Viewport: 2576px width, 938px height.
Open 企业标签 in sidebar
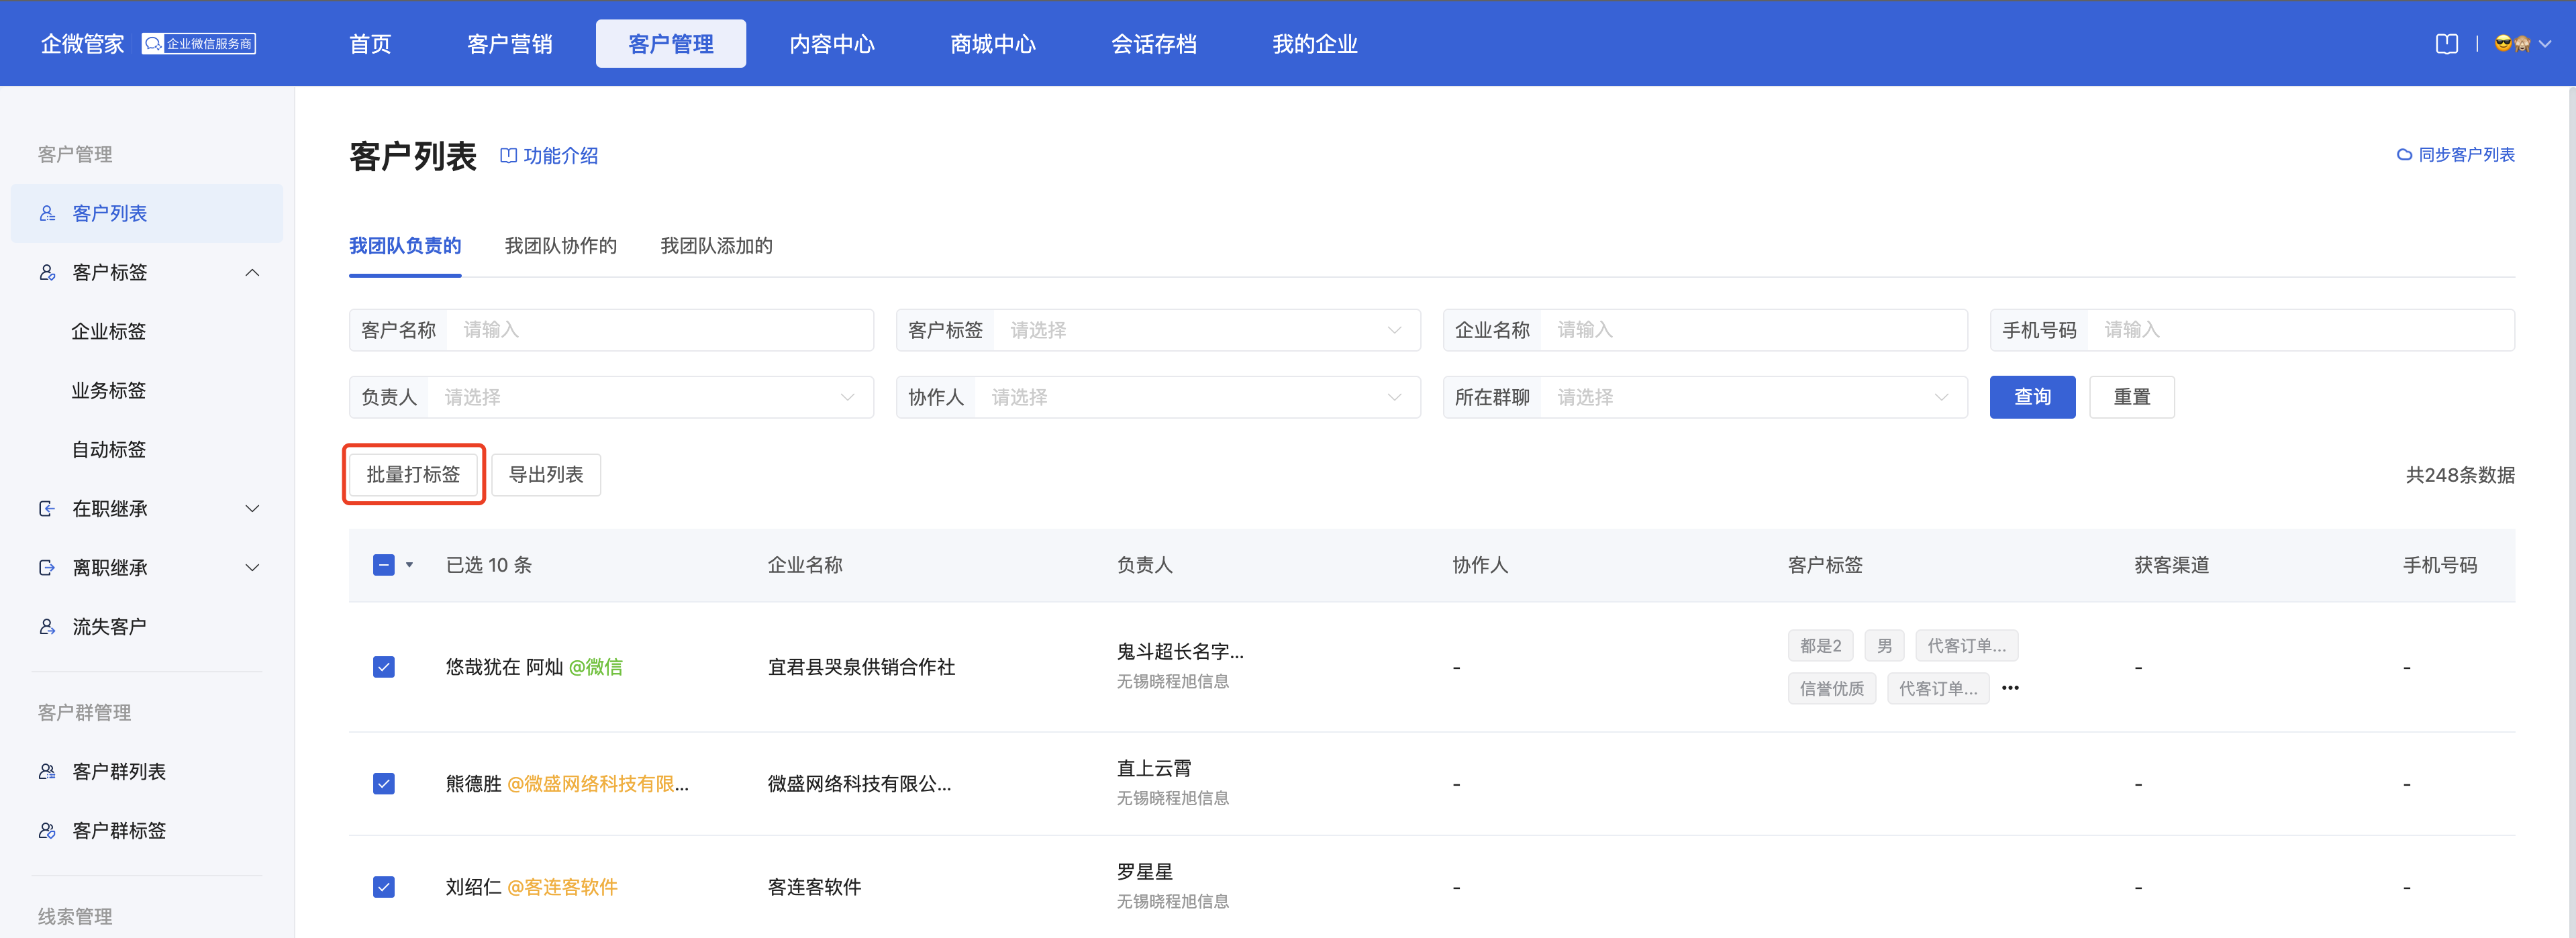[x=108, y=331]
